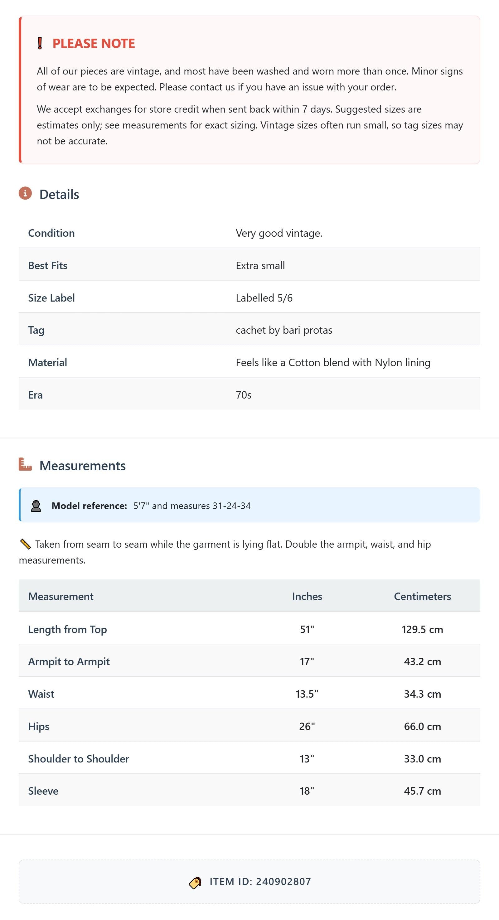Click the Centimeters column header
The image size is (499, 920).
tap(422, 596)
